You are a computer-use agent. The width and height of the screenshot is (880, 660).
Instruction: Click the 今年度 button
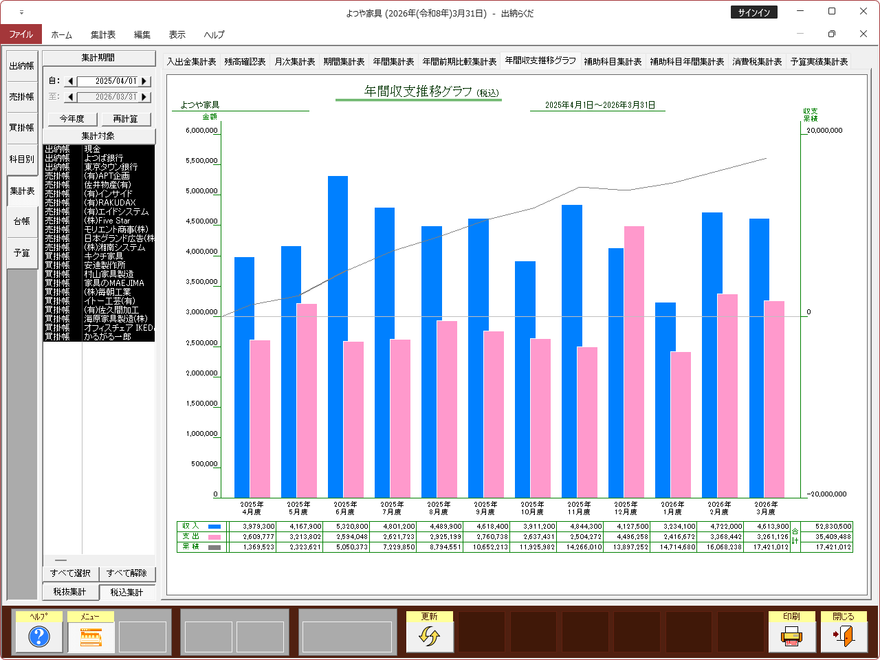pos(72,119)
